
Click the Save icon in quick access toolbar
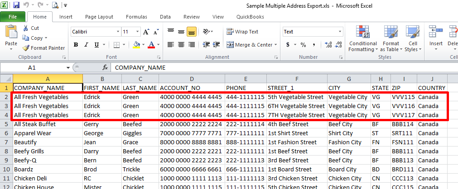(16, 5)
